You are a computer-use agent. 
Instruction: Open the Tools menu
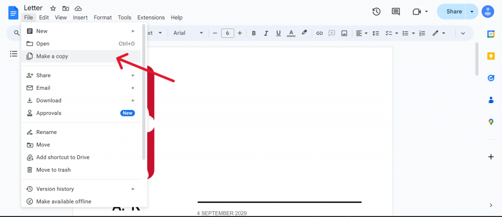(125, 17)
